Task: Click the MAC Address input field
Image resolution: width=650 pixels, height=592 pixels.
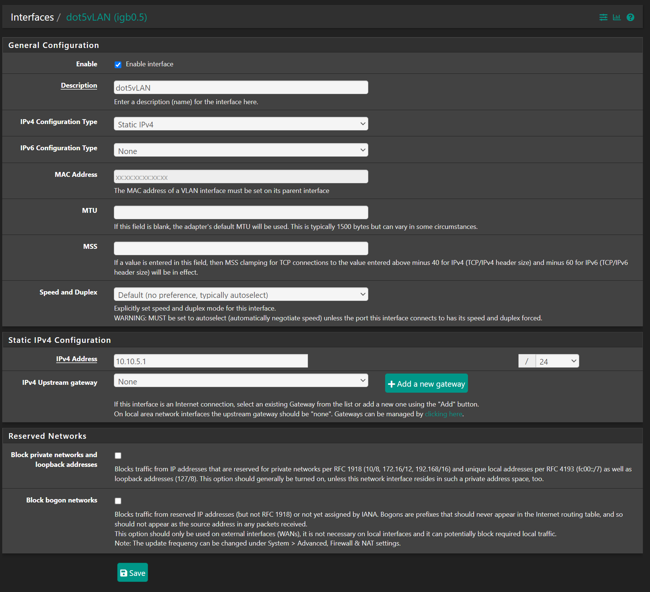Action: click(241, 177)
